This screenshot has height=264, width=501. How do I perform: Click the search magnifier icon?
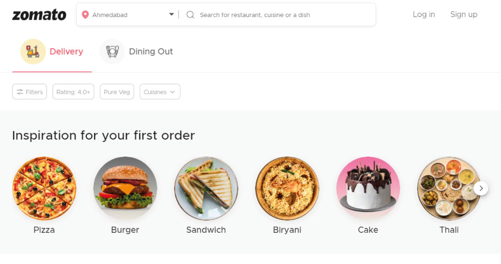(190, 15)
